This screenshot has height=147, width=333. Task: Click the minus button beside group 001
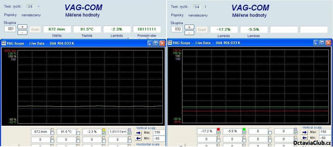pos(22,32)
